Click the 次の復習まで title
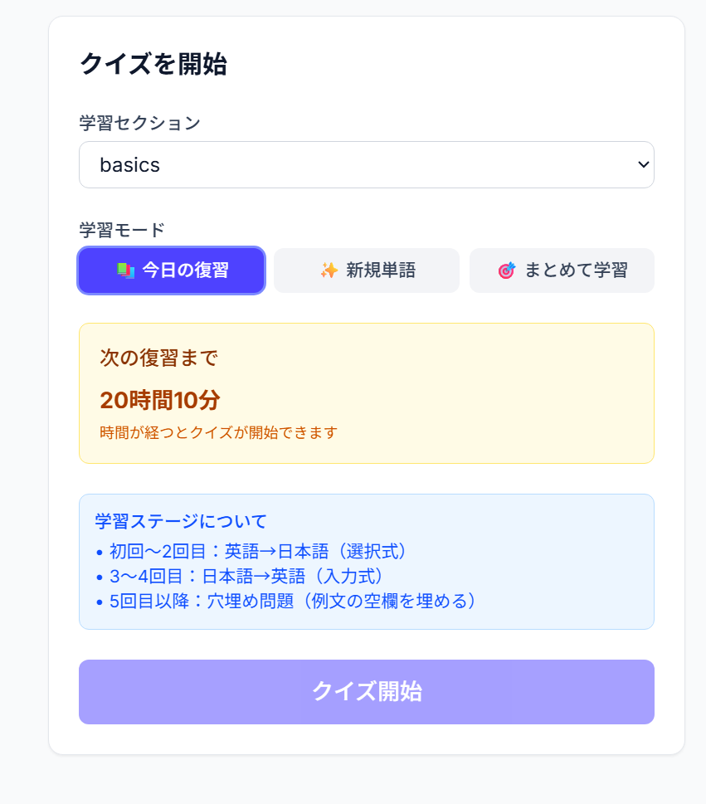 point(159,358)
